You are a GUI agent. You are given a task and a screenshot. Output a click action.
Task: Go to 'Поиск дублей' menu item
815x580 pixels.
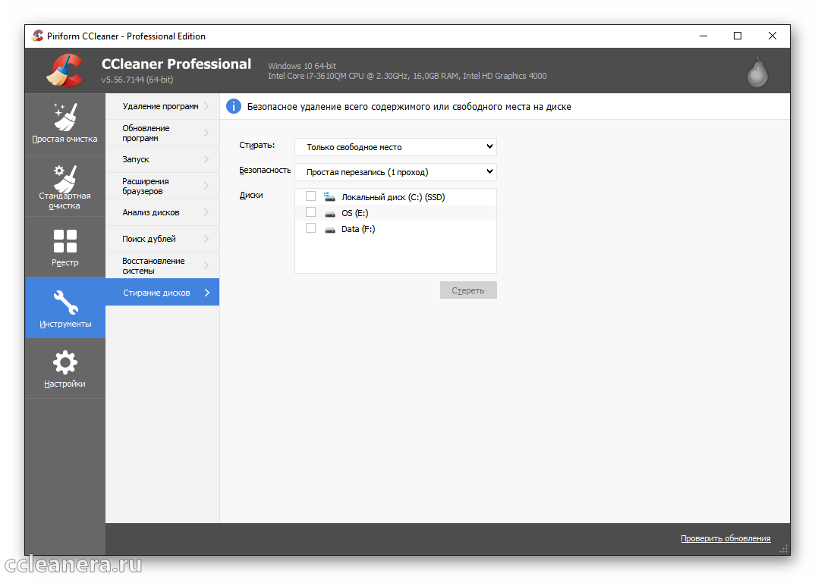click(x=162, y=239)
